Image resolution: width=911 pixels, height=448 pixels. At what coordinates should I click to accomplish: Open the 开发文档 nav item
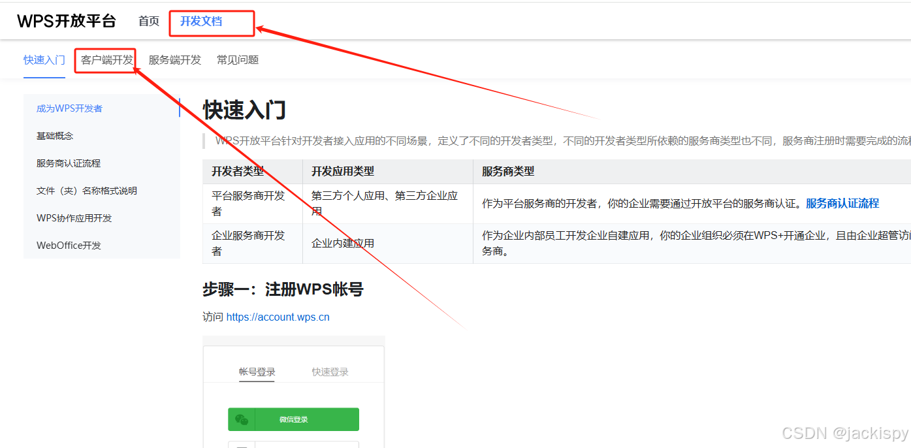201,21
